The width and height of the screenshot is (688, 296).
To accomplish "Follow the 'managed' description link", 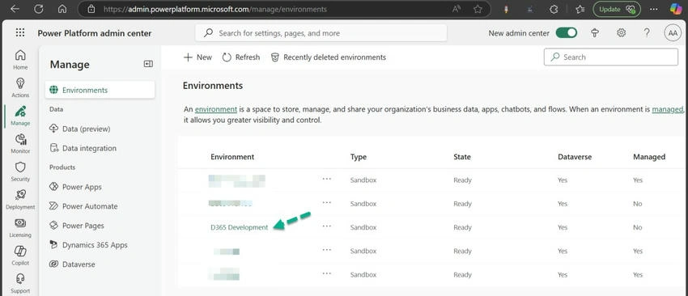I will coord(668,109).
